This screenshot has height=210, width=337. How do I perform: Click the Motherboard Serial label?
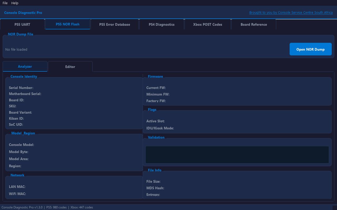tap(25, 94)
